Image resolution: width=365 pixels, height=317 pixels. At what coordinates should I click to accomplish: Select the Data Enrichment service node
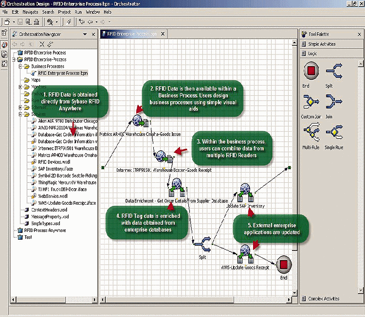[x=177, y=188]
